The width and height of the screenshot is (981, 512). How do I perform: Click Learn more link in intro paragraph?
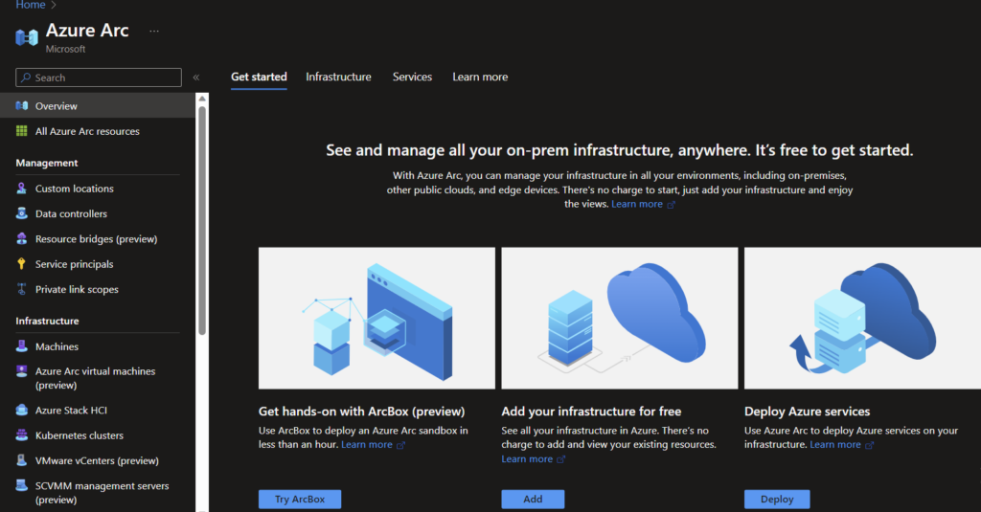coord(637,204)
